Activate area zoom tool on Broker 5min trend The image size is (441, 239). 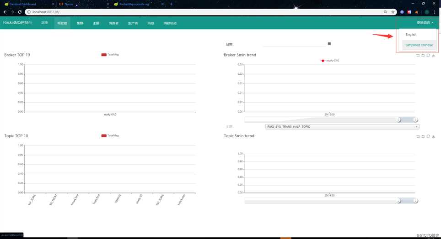418,56
